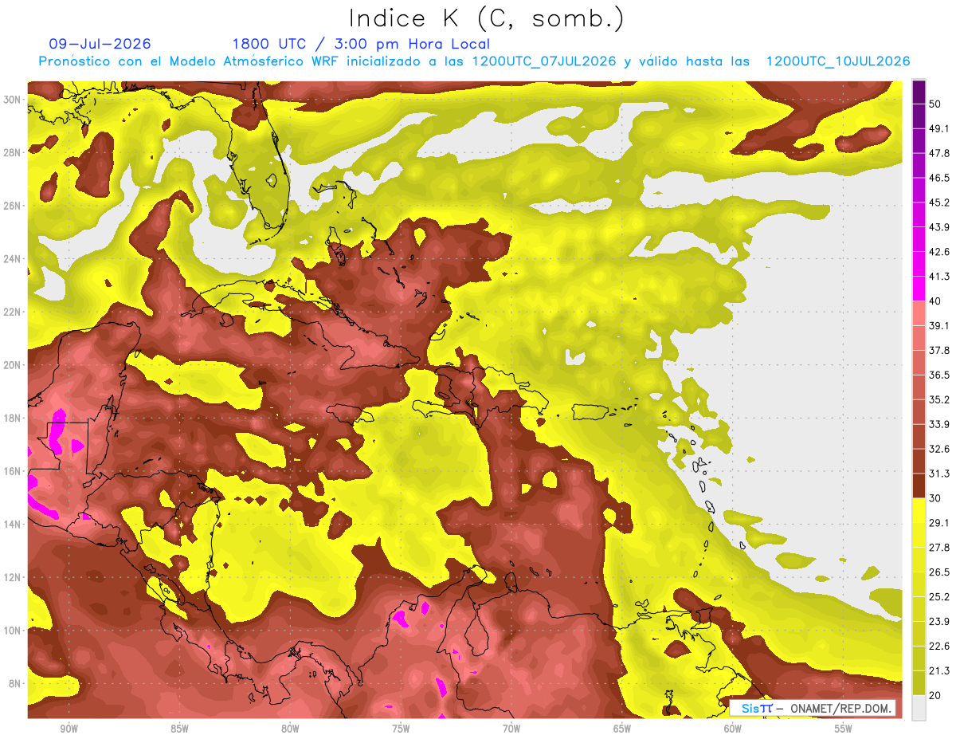The height and width of the screenshot is (739, 956).
Task: Select dark purple swatch above 50 on colorbar
Action: click(919, 92)
